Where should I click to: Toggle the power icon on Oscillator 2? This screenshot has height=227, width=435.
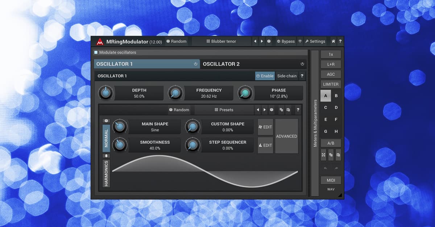point(302,64)
